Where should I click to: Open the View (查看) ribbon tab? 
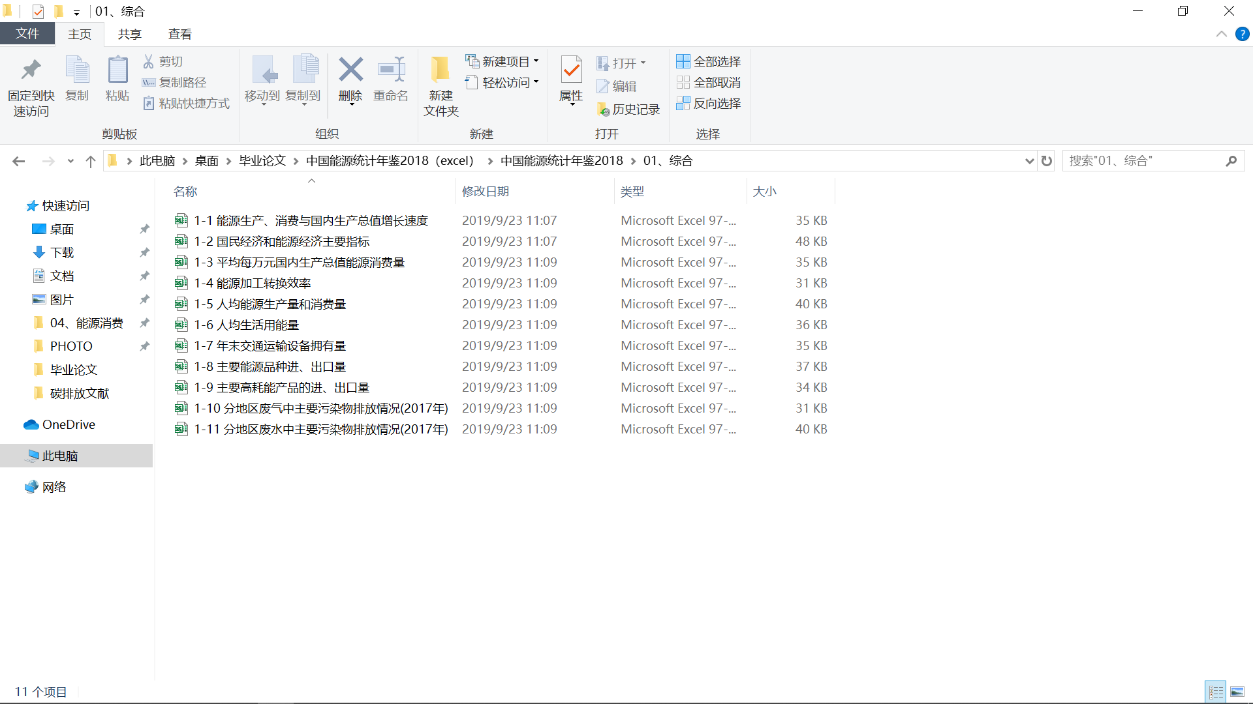(x=179, y=35)
